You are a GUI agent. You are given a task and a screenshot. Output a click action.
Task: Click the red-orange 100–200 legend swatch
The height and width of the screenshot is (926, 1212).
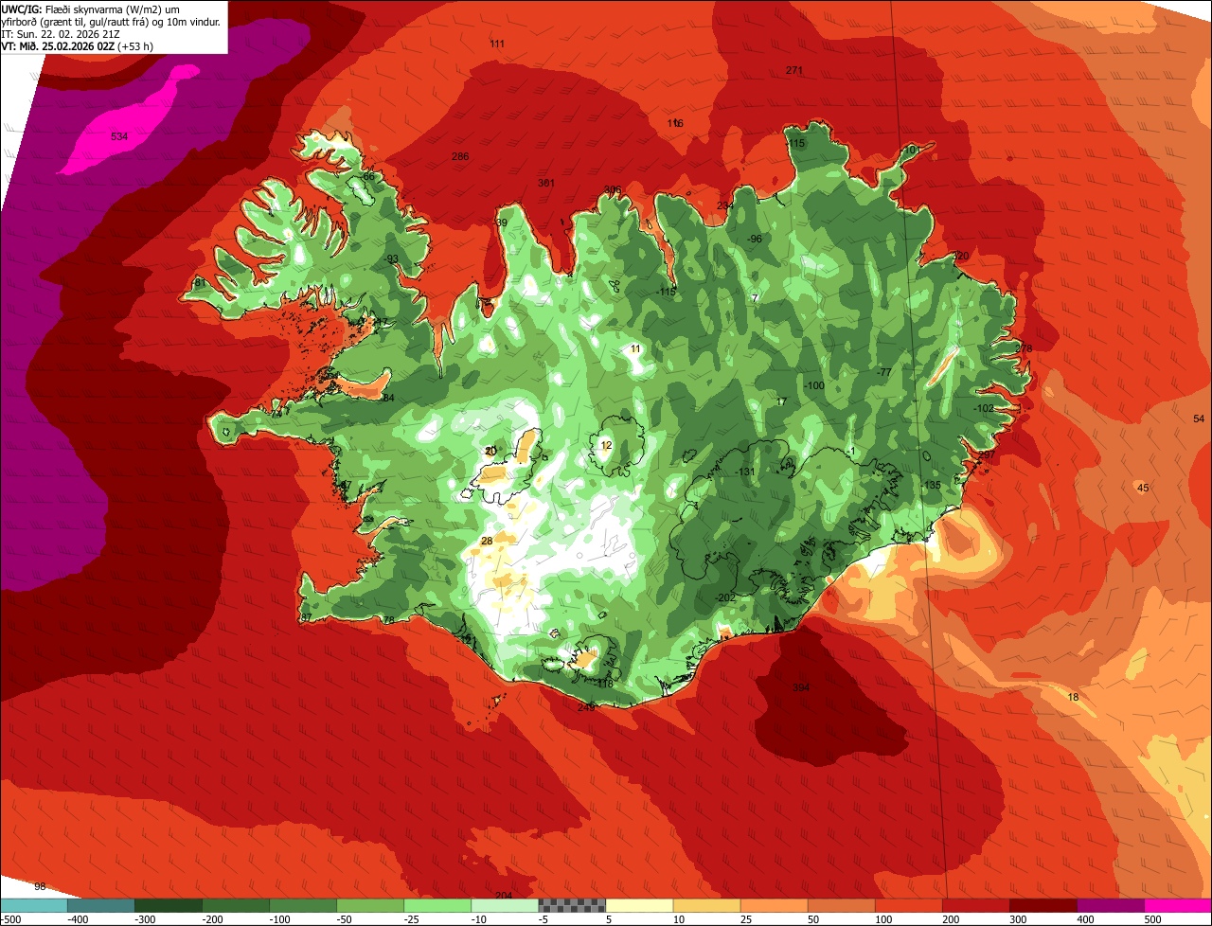[909, 905]
